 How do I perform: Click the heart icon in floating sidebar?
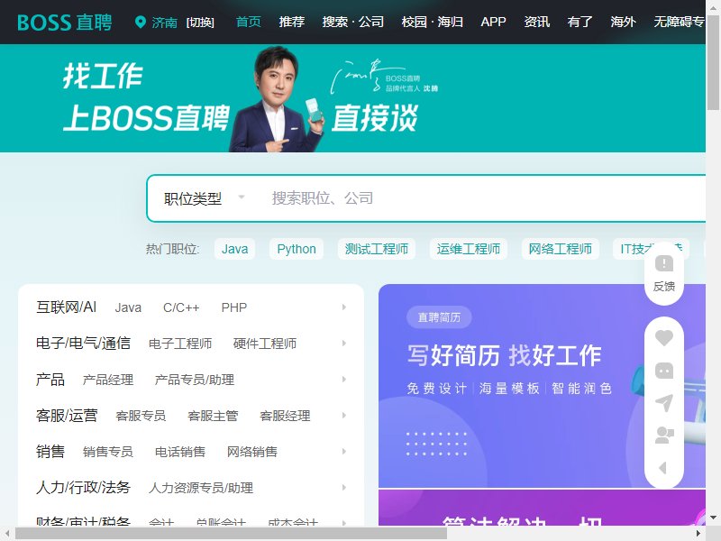[664, 338]
